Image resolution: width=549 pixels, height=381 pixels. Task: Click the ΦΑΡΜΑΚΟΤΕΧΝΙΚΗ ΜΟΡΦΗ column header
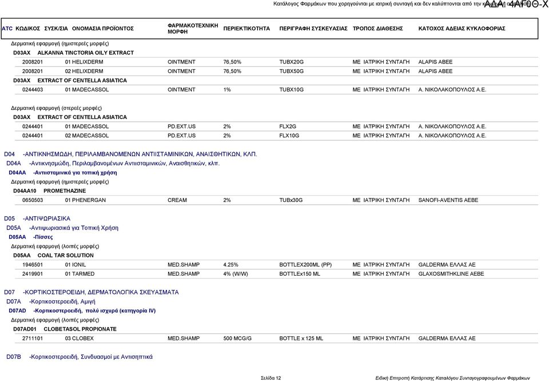tap(193, 29)
